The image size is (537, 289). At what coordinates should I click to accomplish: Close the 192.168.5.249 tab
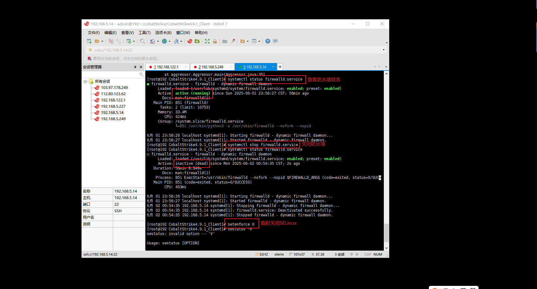tap(231, 67)
